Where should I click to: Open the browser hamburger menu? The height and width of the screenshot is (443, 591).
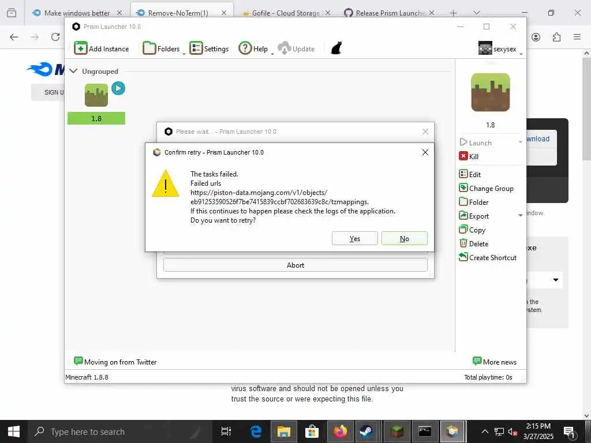point(577,37)
